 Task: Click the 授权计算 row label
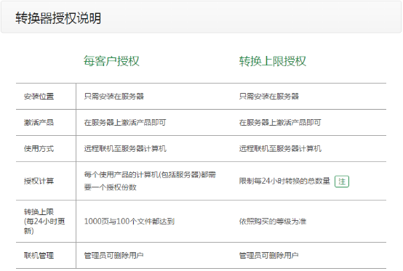coord(39,181)
